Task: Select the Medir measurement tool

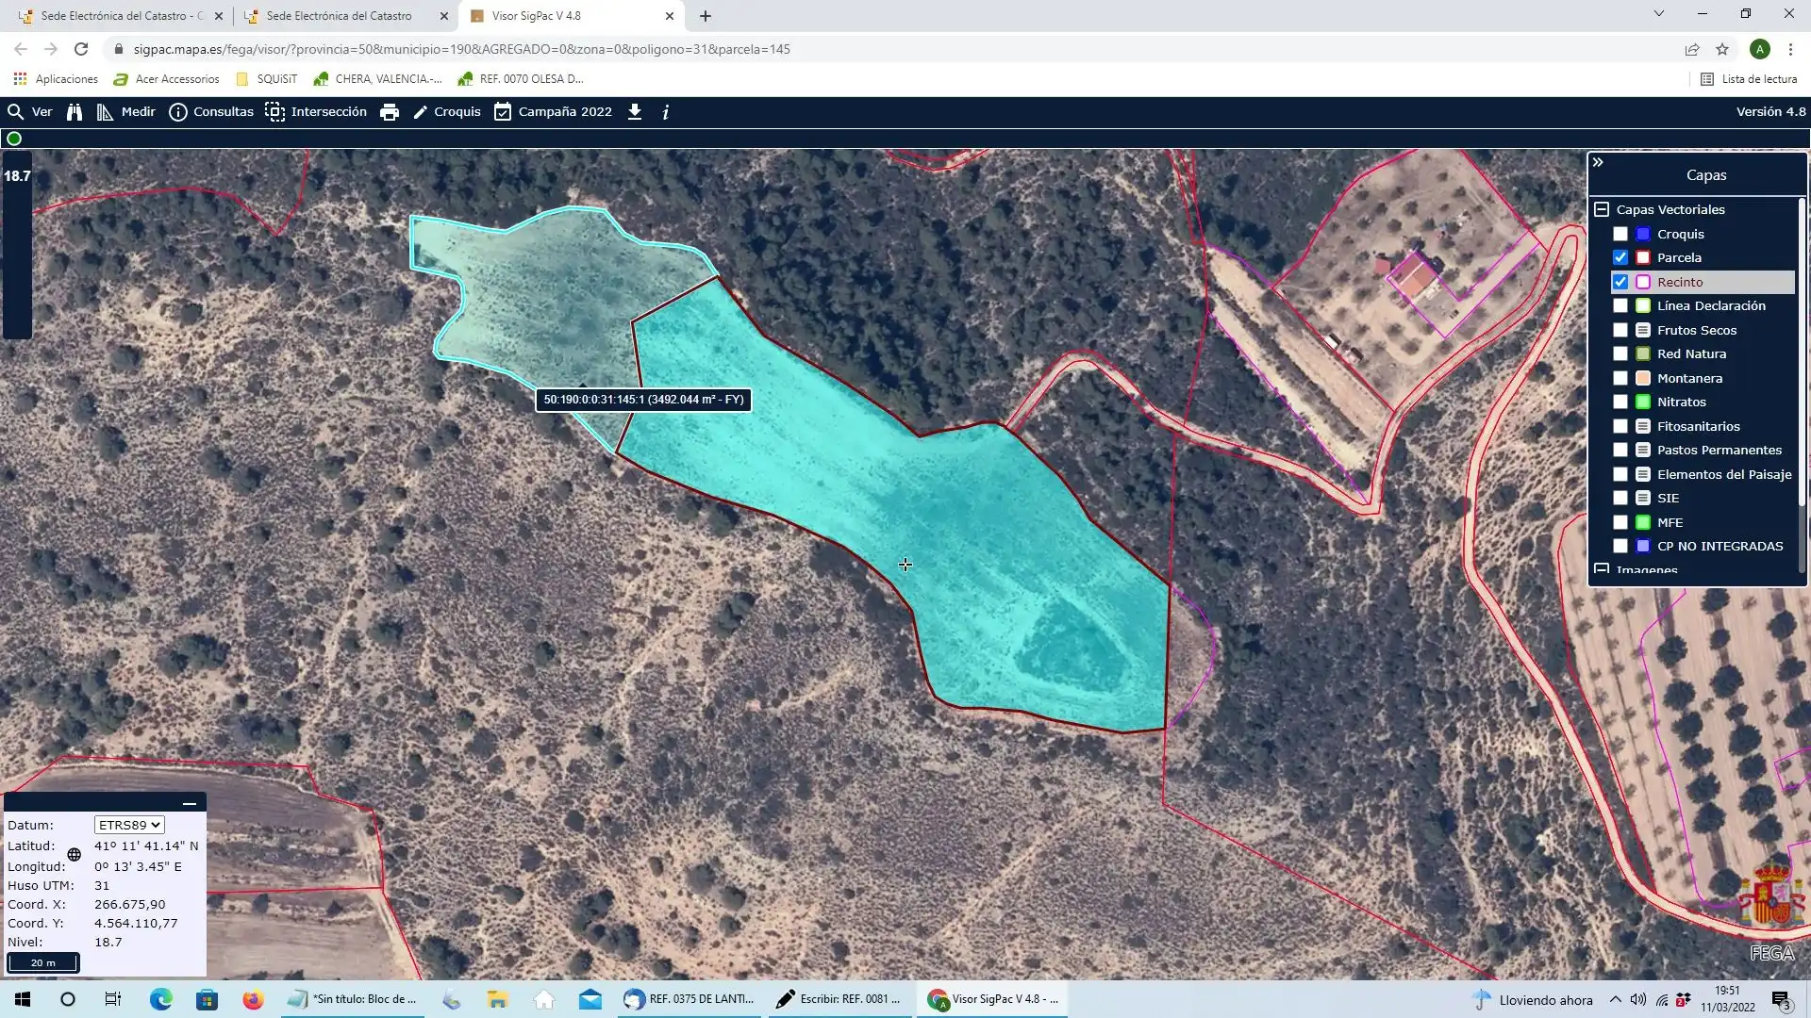Action: (125, 111)
